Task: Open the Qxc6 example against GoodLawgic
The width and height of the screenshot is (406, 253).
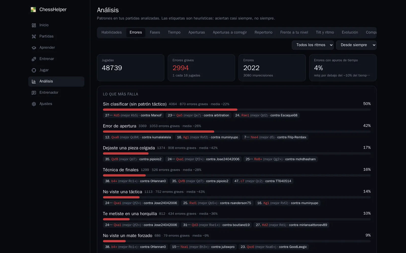Action: point(274,247)
